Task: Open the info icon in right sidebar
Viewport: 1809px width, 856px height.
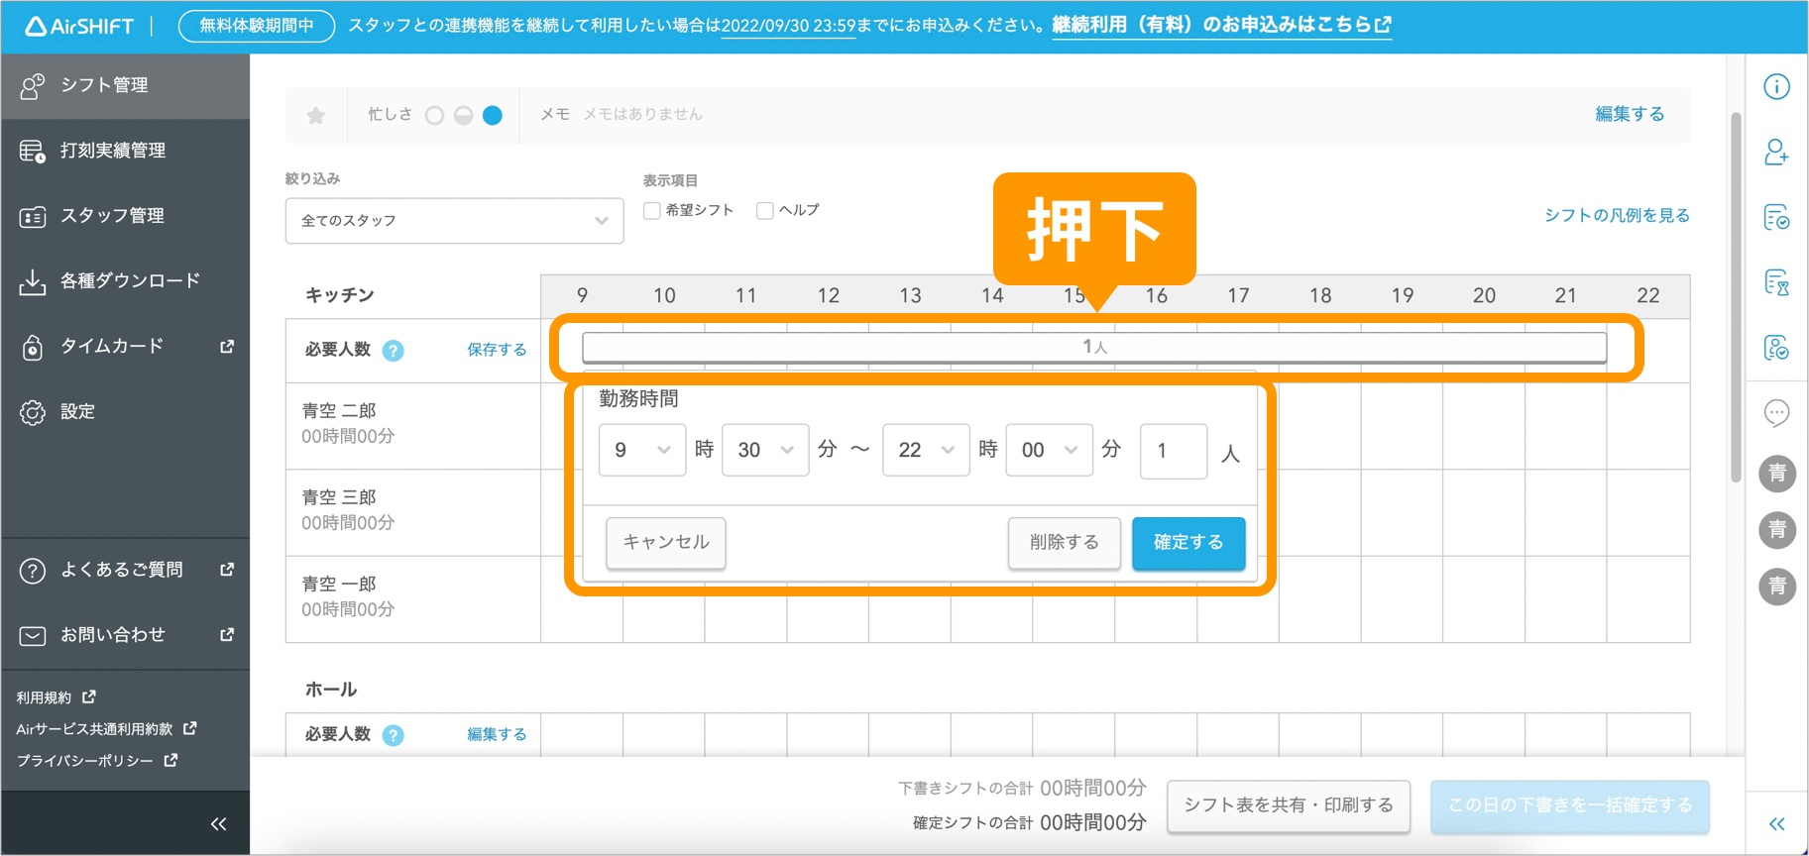Action: [x=1776, y=87]
